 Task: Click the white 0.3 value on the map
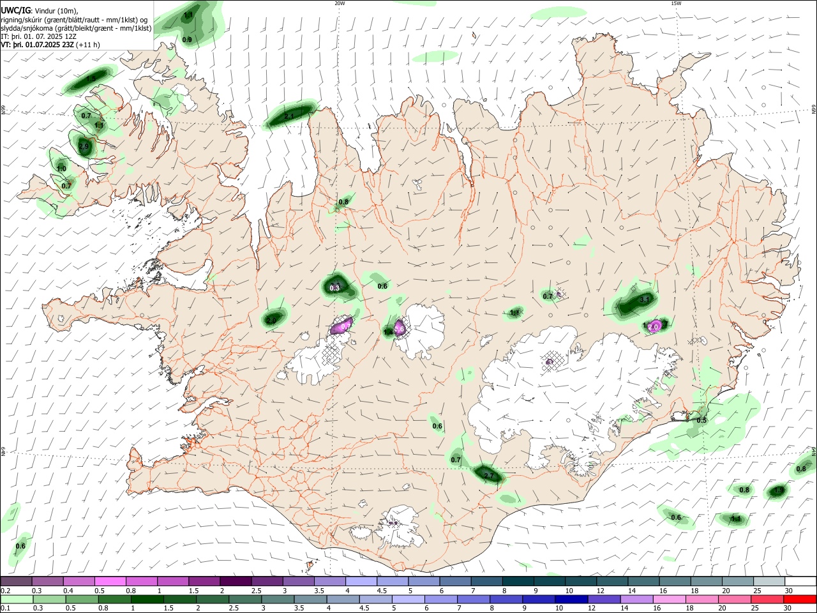334,288
